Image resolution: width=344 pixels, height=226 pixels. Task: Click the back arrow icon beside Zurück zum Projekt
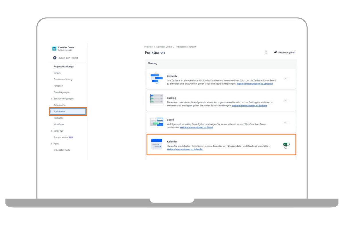coord(55,58)
